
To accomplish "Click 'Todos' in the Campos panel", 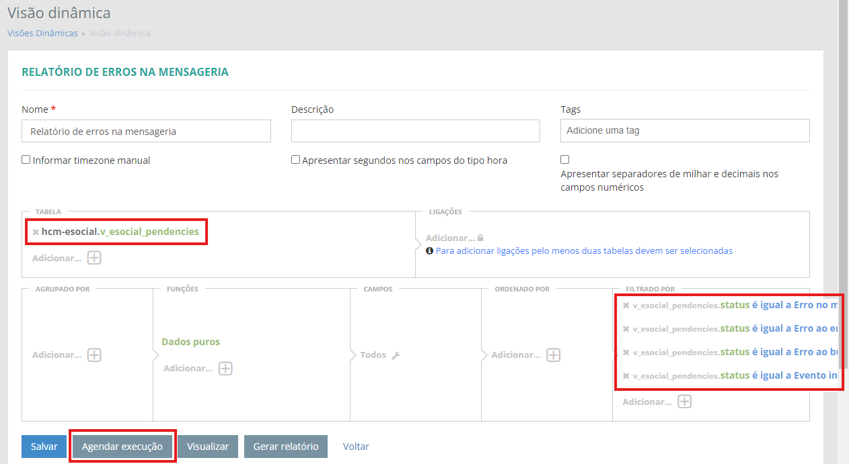I will click(x=373, y=355).
